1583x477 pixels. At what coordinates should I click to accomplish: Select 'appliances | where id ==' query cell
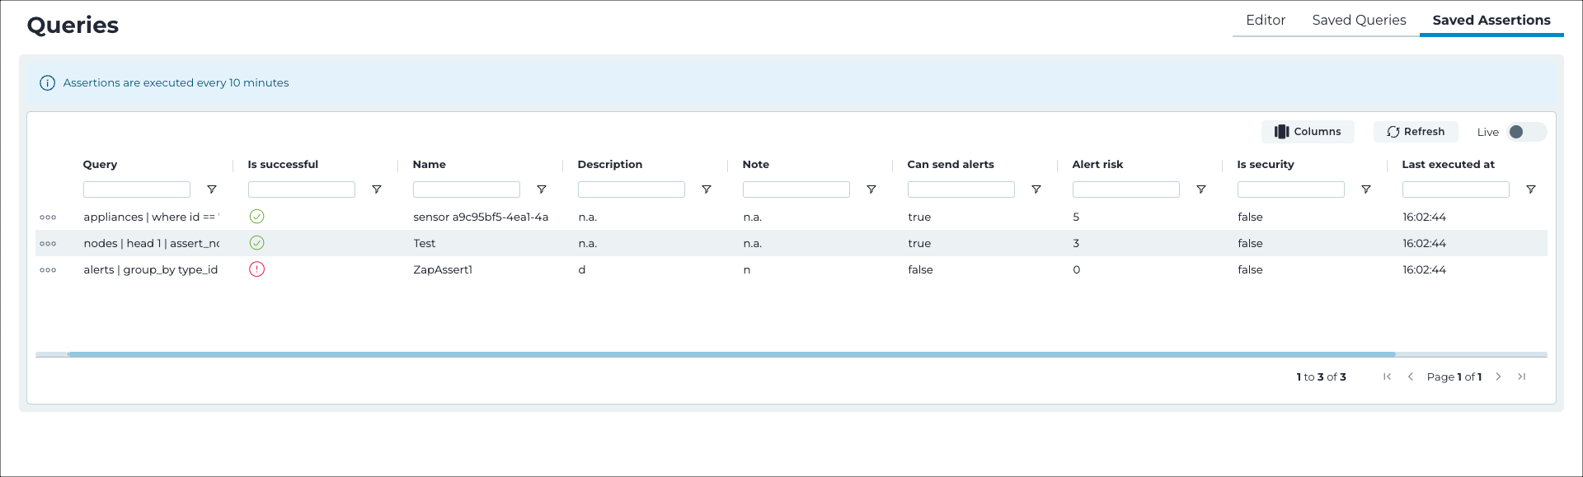[151, 217]
